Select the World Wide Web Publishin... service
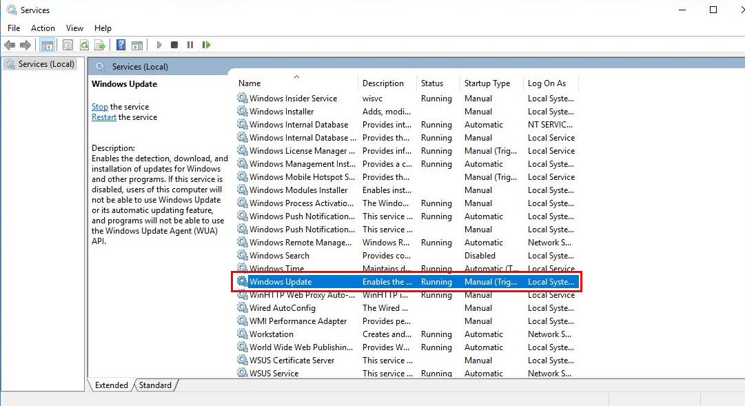This screenshot has width=745, height=406. [x=301, y=347]
